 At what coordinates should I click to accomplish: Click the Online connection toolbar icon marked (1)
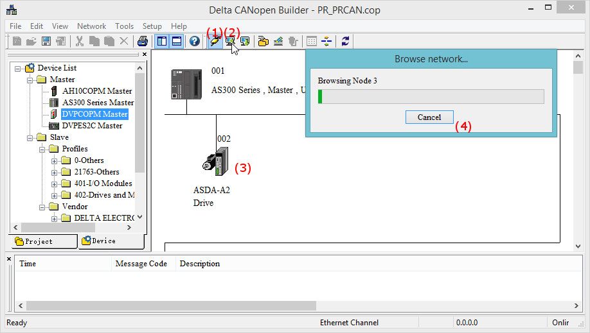pyautogui.click(x=214, y=42)
